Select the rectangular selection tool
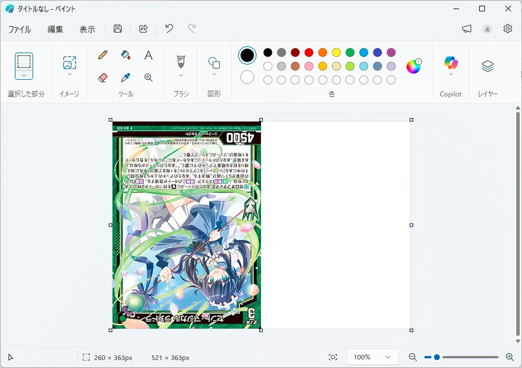Image resolution: width=522 pixels, height=368 pixels. point(24,62)
